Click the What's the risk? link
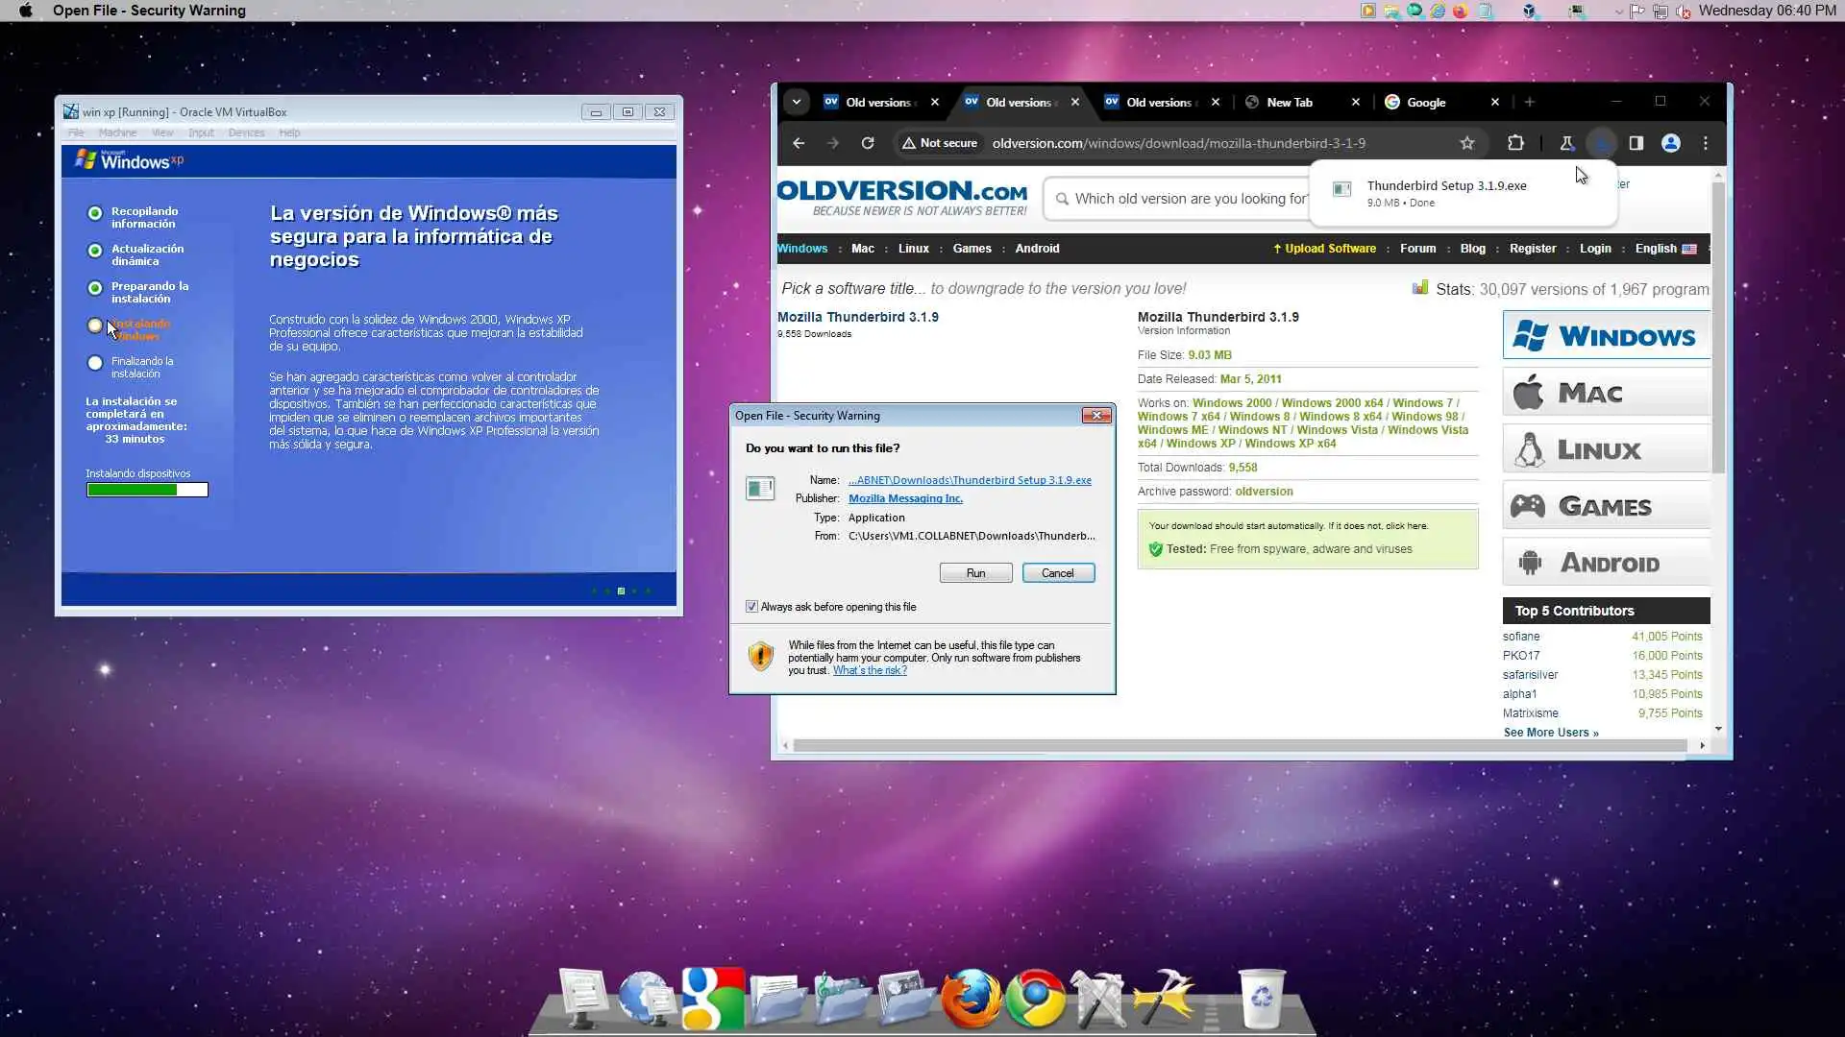1845x1037 pixels. click(x=870, y=670)
